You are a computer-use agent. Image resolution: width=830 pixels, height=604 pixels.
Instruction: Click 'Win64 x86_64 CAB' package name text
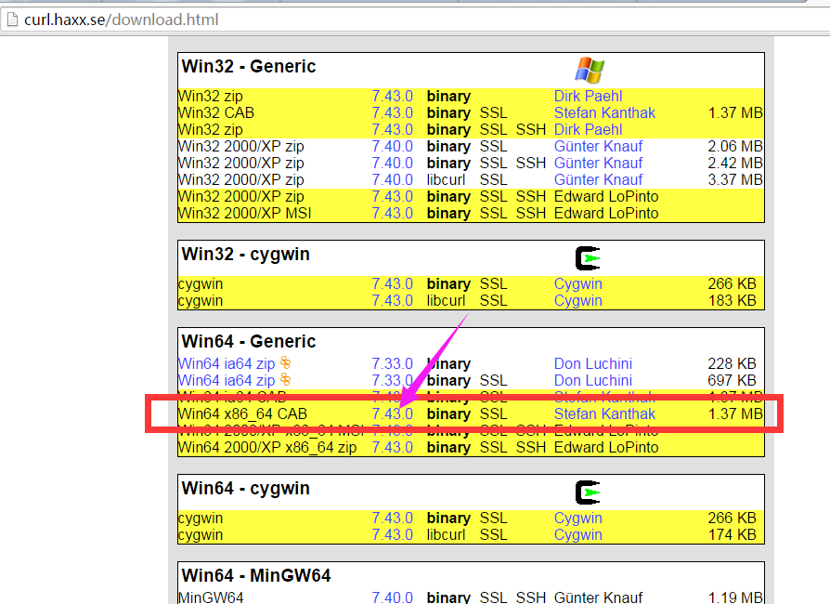click(x=243, y=414)
